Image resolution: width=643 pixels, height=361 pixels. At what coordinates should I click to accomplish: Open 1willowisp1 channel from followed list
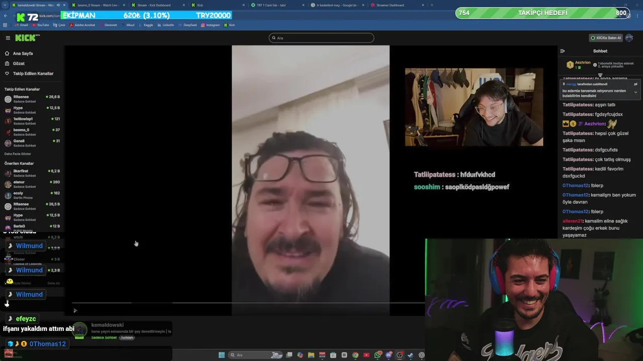click(x=32, y=121)
